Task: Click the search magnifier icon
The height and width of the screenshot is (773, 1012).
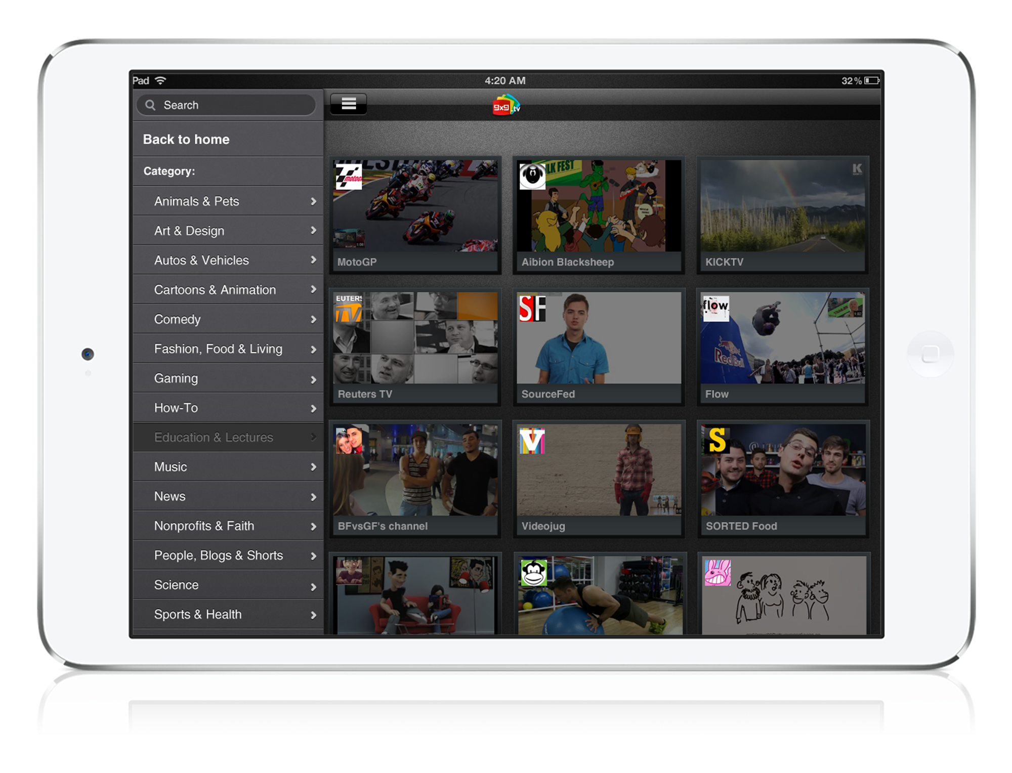Action: coord(150,105)
